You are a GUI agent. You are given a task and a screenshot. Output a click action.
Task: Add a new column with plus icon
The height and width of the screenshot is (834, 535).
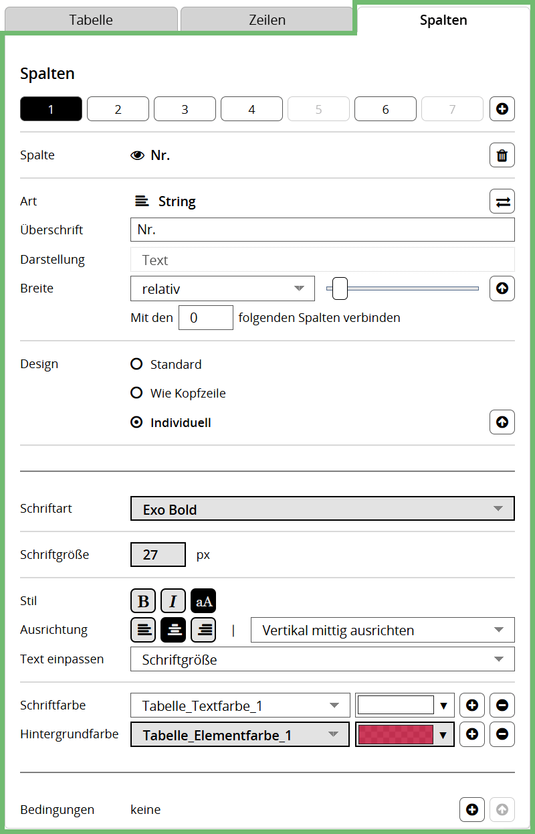point(502,108)
